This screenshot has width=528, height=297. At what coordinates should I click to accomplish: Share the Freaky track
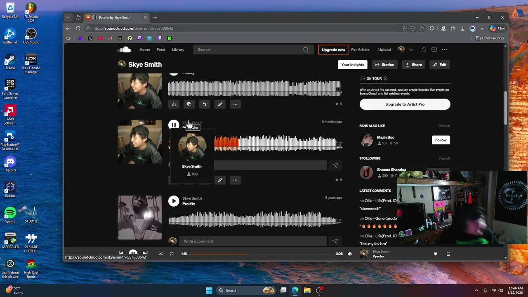174,104
